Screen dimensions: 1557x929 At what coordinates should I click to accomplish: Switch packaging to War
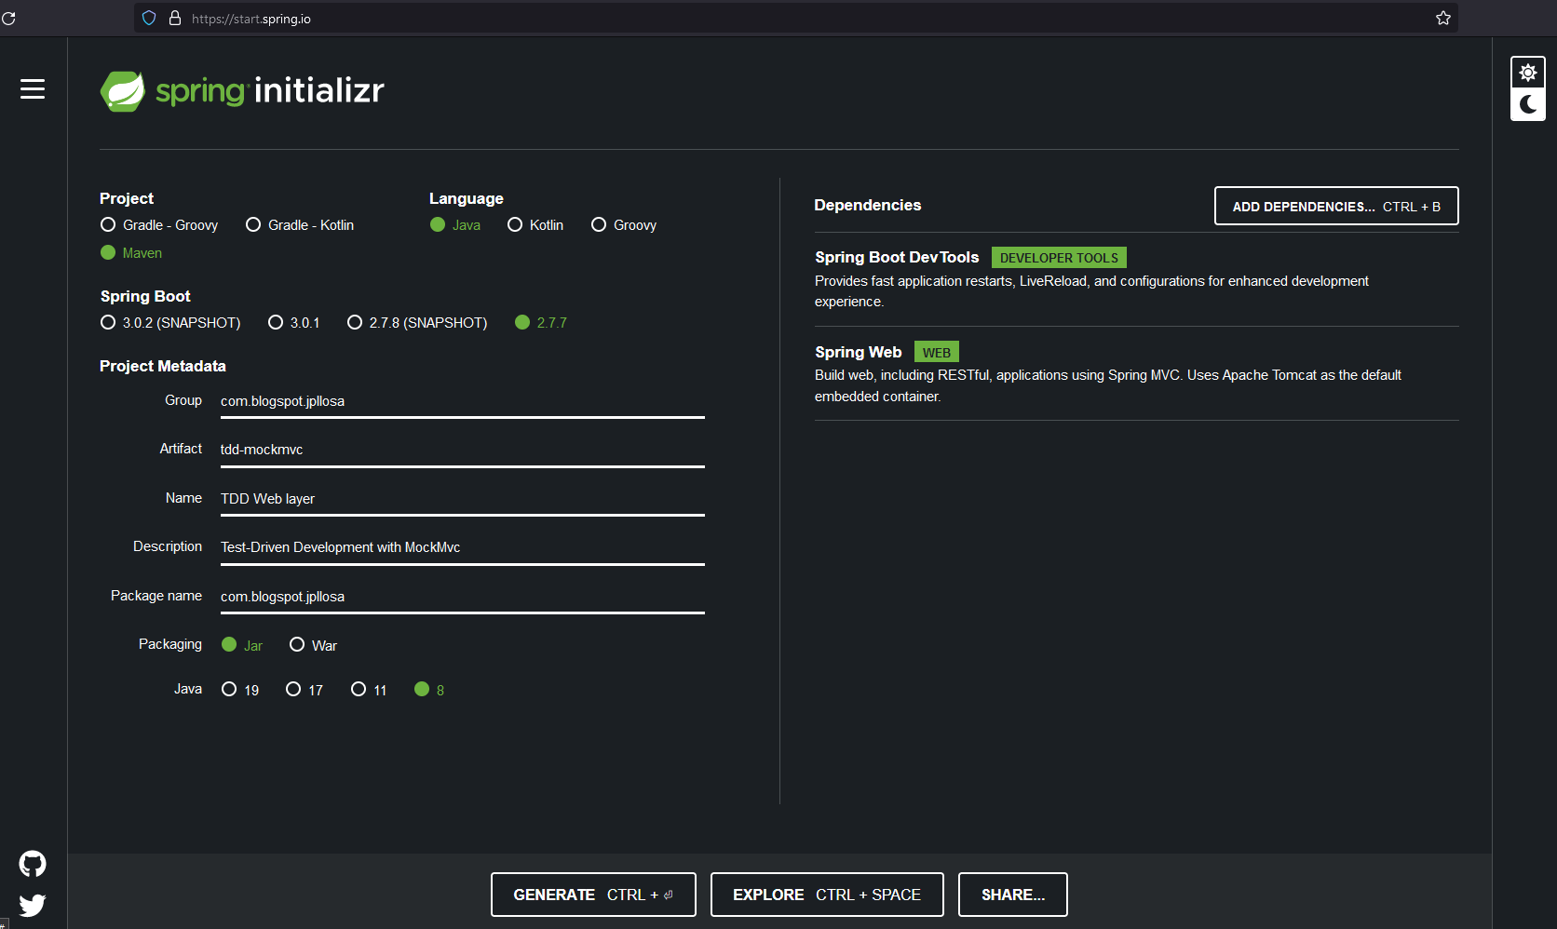(x=297, y=644)
